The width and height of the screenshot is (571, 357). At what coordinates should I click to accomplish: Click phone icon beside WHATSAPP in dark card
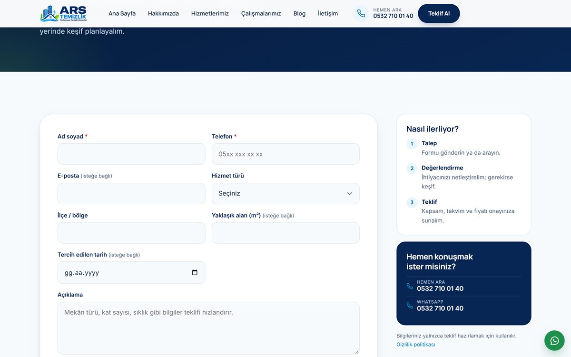(410, 306)
